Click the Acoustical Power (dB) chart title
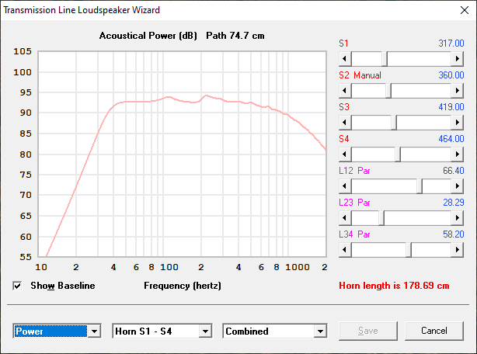 point(148,36)
